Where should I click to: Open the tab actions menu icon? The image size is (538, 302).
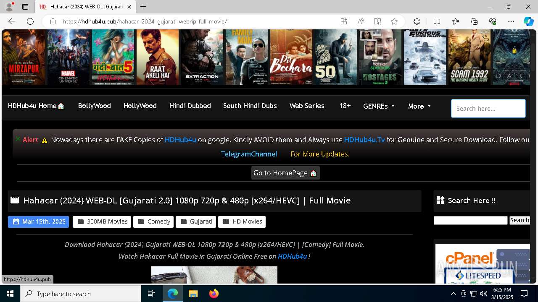pos(25,7)
